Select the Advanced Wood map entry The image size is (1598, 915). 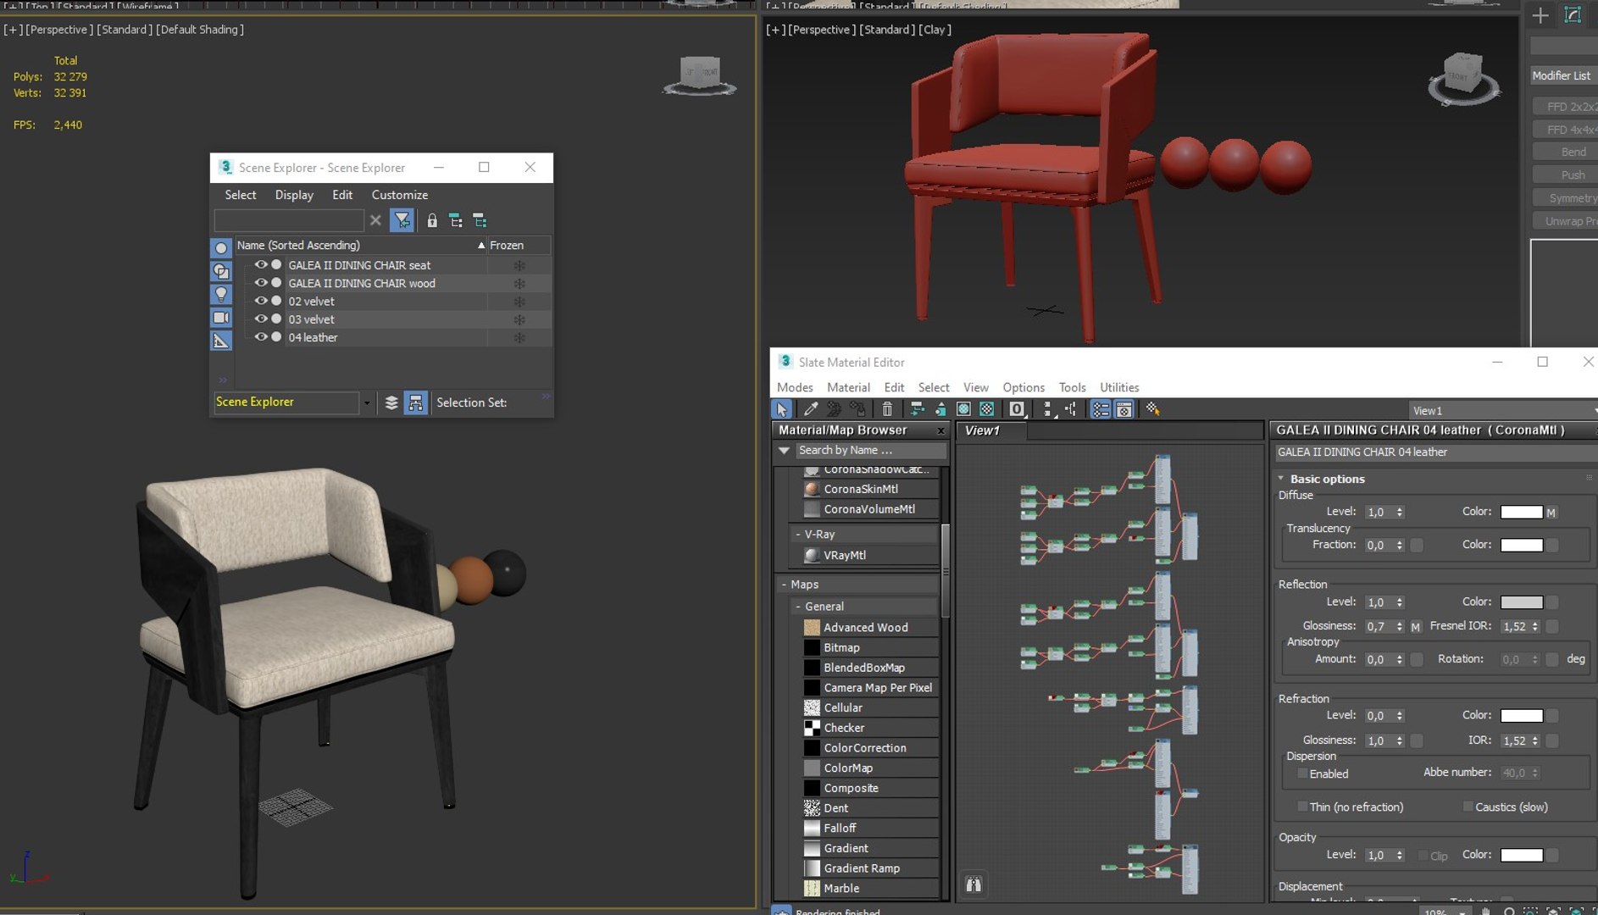(x=865, y=628)
